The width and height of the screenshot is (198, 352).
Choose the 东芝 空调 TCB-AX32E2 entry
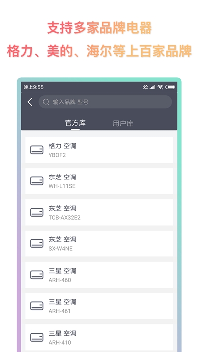click(x=99, y=212)
